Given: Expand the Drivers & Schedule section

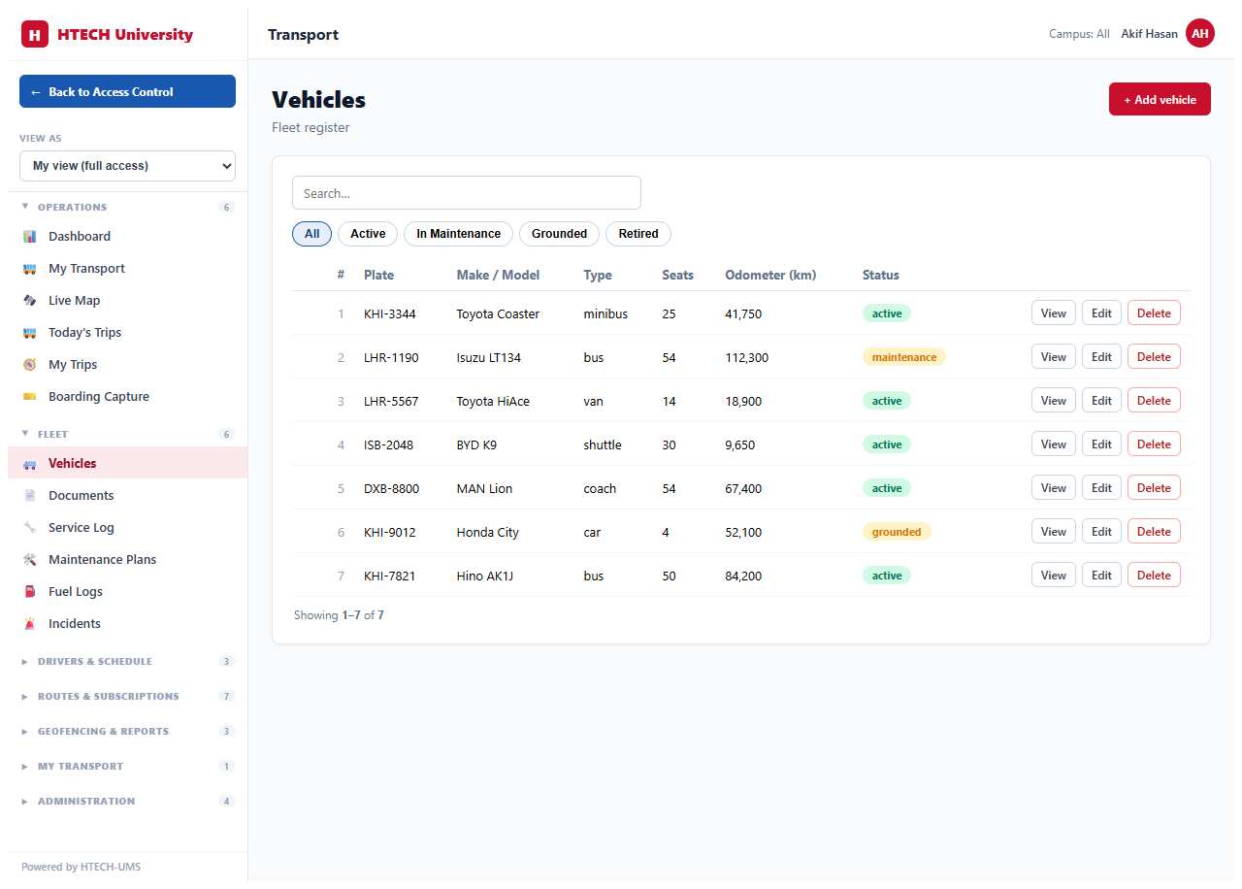Looking at the screenshot, I should [x=127, y=662].
